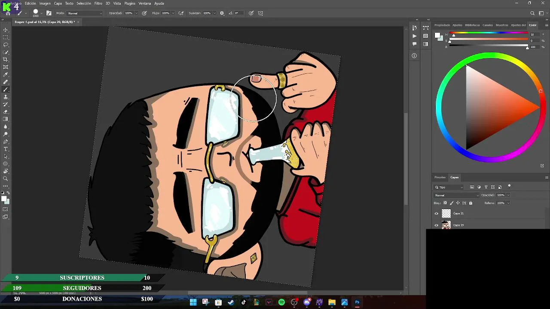Click the play actions icon in side dock
The image size is (550, 309).
414,36
